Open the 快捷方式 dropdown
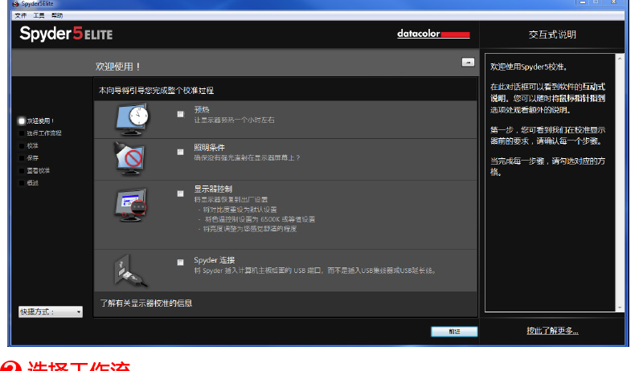 coord(50,312)
